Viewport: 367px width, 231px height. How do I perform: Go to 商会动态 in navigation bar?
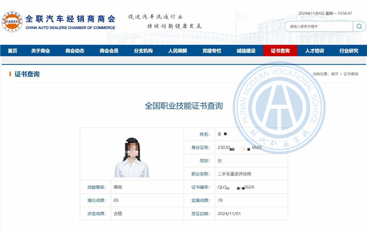point(75,51)
